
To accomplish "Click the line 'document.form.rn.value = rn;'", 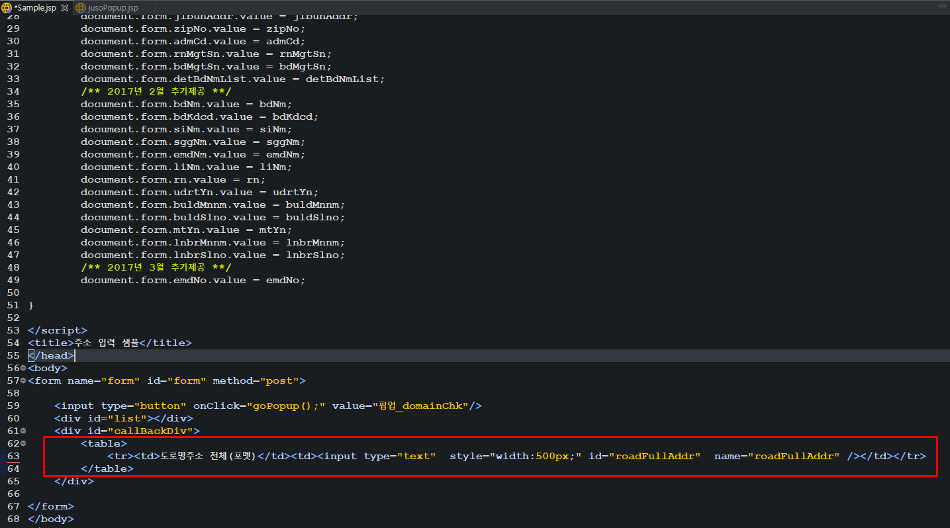I will pyautogui.click(x=173, y=179).
